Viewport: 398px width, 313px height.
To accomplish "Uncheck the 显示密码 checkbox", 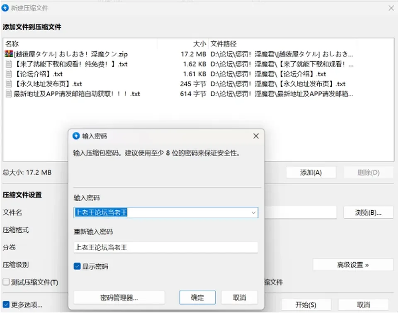I will coord(77,266).
